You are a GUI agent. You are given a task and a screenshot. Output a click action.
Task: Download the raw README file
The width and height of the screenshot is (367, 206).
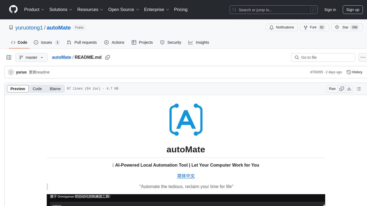(x=349, y=89)
